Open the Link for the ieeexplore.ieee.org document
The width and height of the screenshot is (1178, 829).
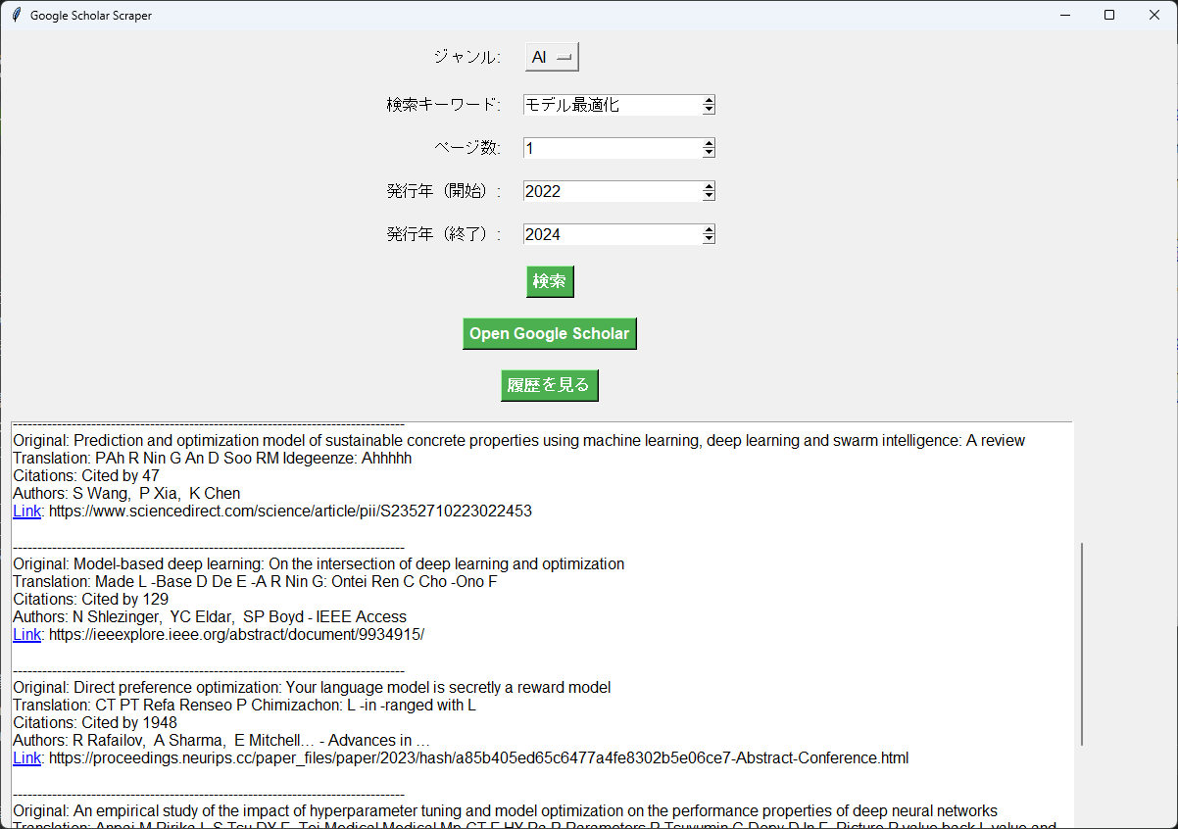point(27,635)
